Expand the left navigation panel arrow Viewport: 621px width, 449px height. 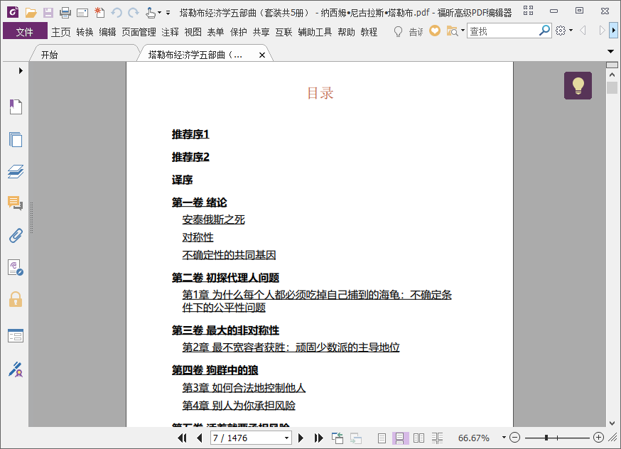tap(21, 71)
